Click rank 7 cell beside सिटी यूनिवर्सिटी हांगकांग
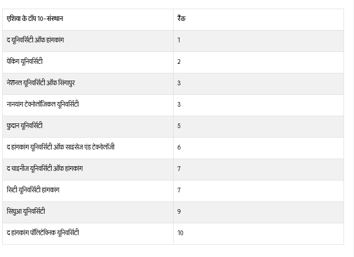 179,190
